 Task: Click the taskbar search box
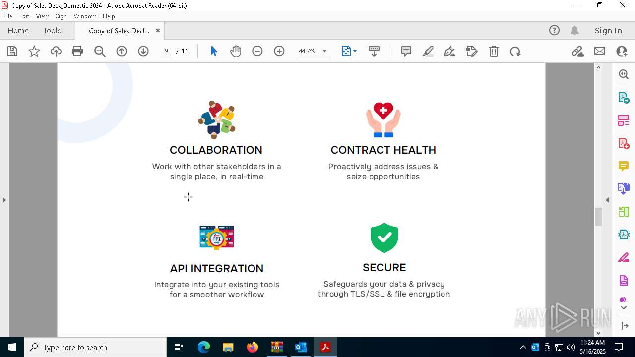coord(95,347)
